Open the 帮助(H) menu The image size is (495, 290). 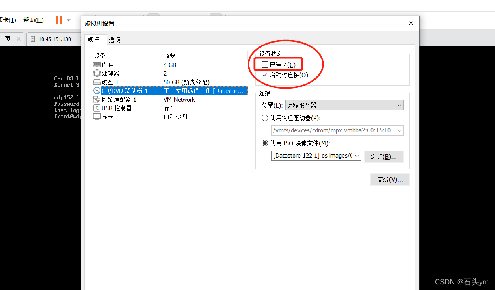click(33, 20)
